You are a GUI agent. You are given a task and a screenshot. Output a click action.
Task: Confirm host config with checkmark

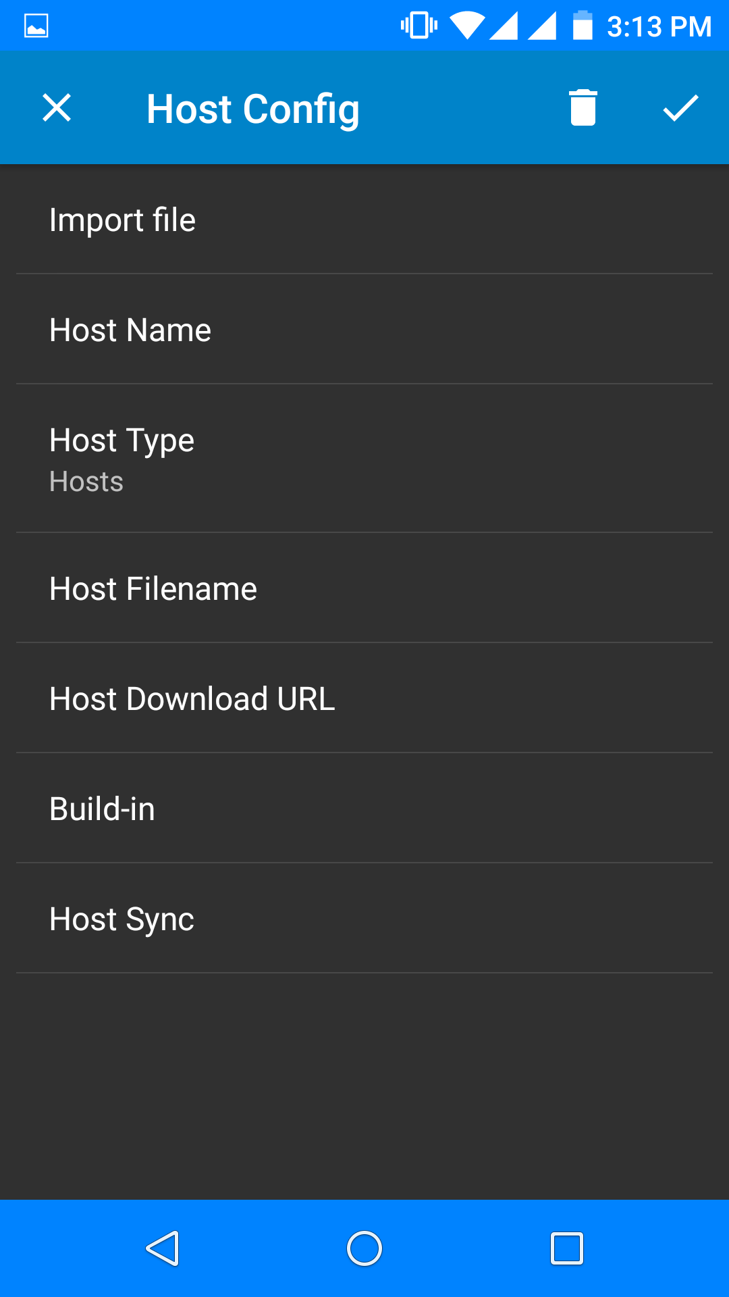point(680,108)
